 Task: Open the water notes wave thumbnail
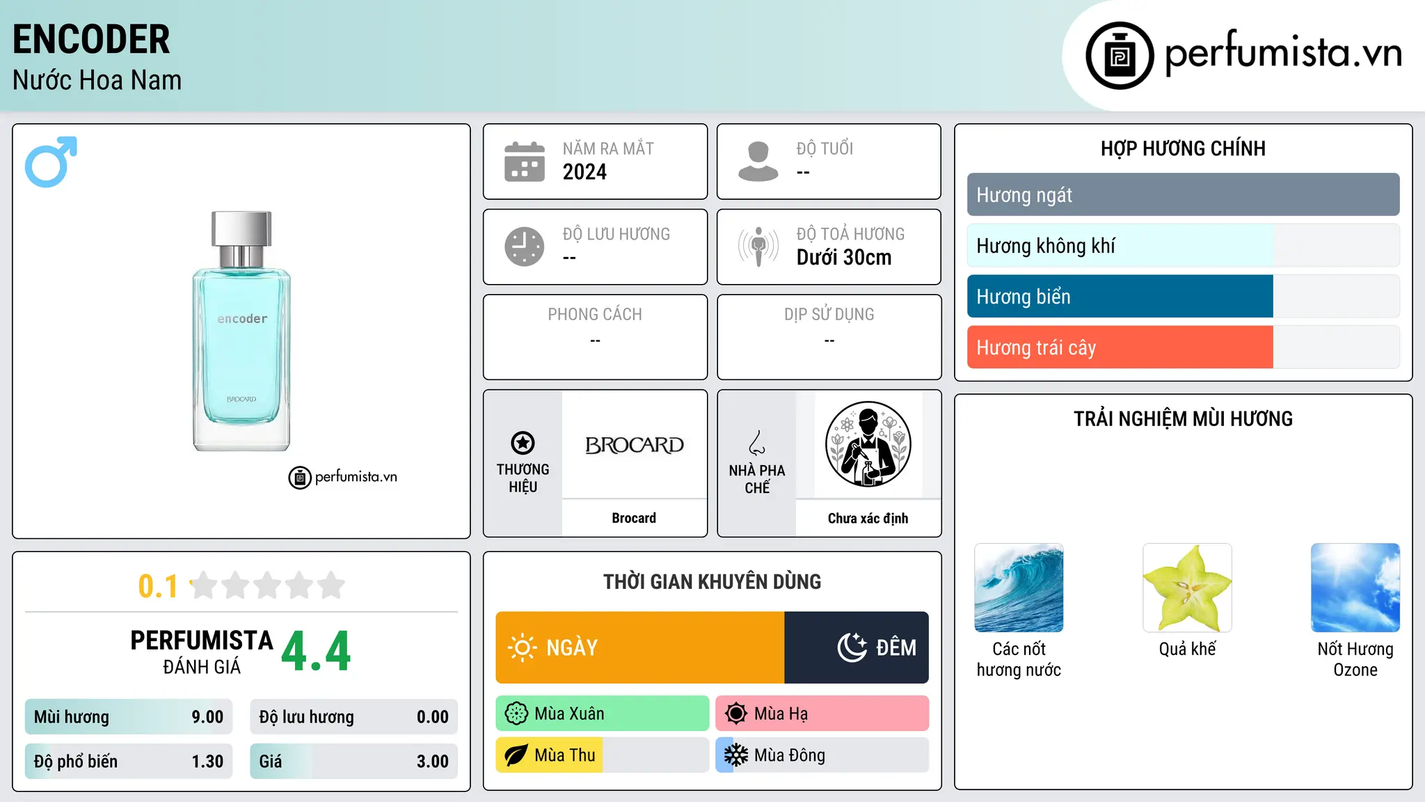1019,588
